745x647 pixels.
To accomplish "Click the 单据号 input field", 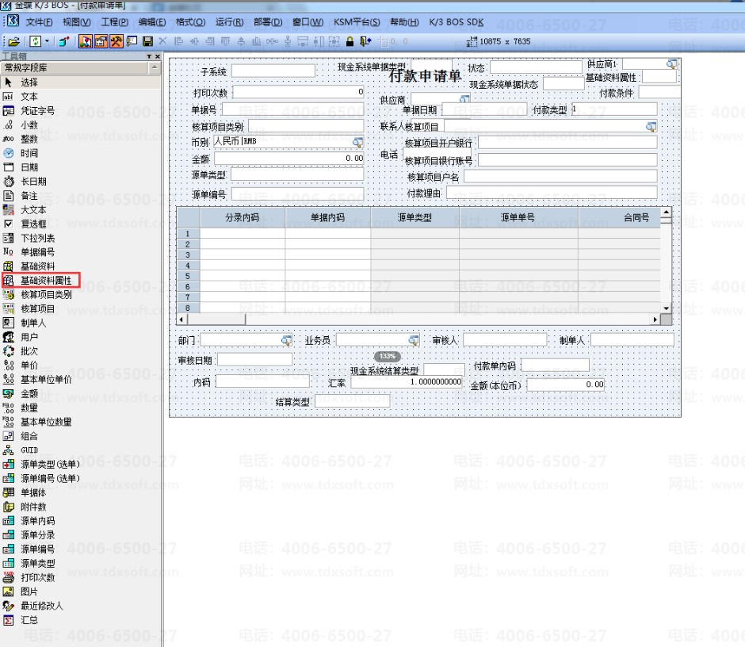I will coord(292,109).
